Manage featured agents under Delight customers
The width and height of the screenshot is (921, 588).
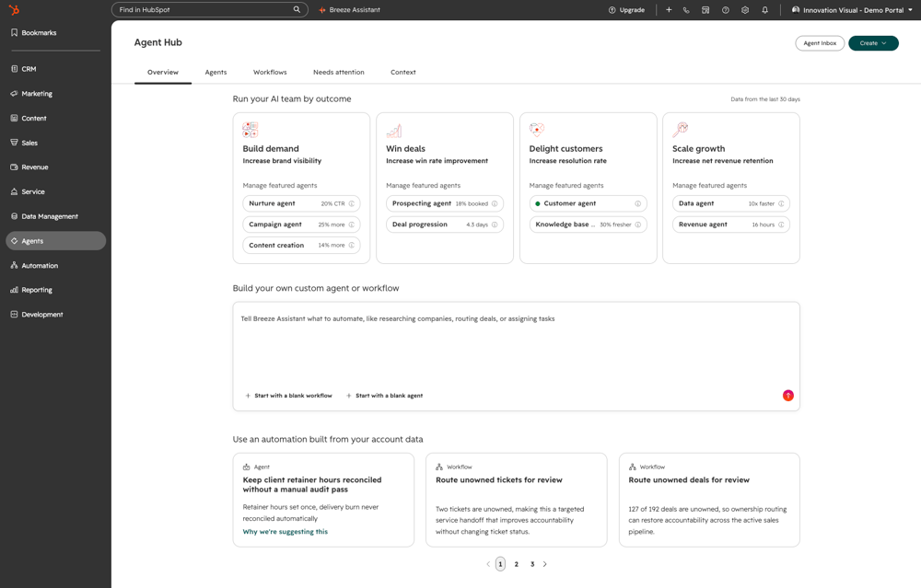click(x=566, y=186)
